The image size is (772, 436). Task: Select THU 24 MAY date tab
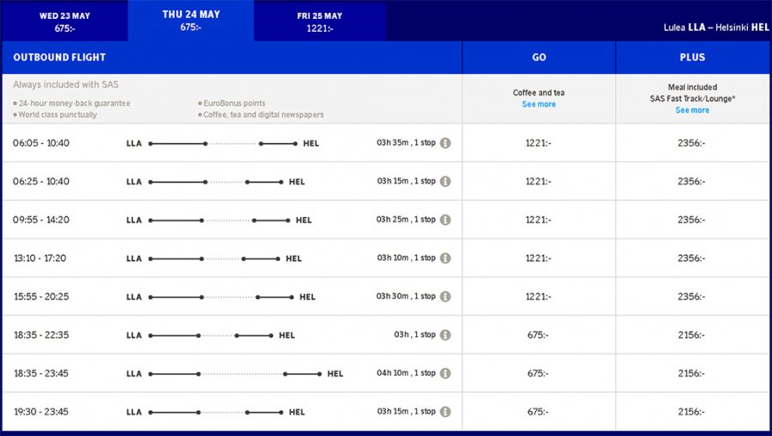tap(190, 21)
